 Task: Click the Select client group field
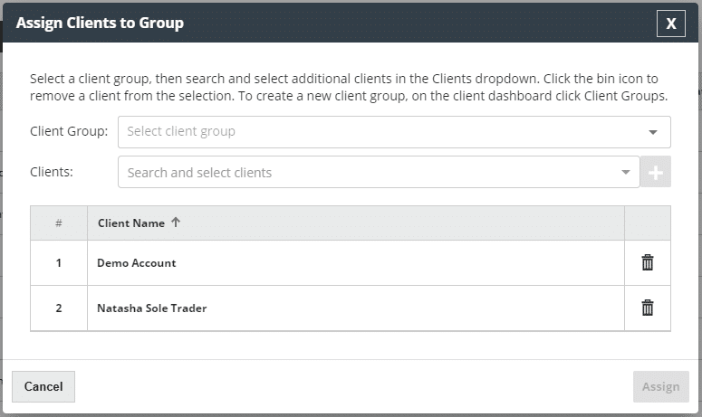coord(380,132)
